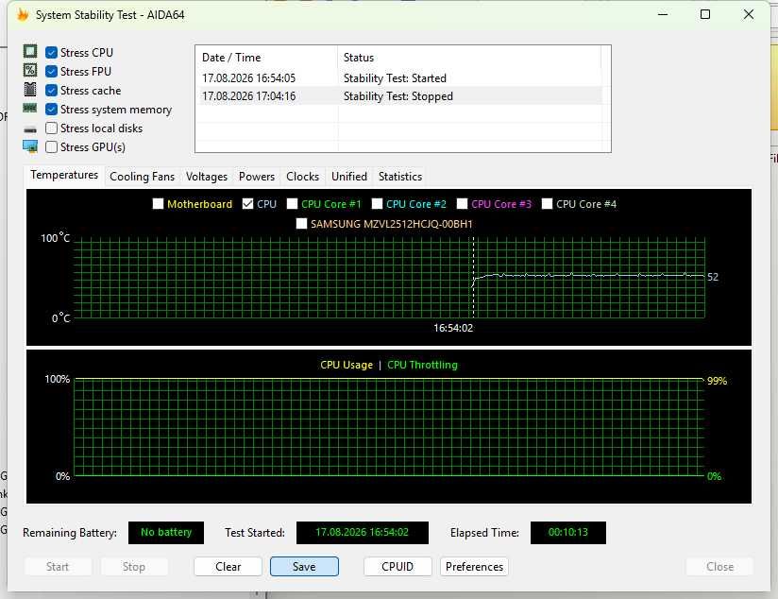Open Preferences
Image resolution: width=778 pixels, height=599 pixels.
(474, 567)
